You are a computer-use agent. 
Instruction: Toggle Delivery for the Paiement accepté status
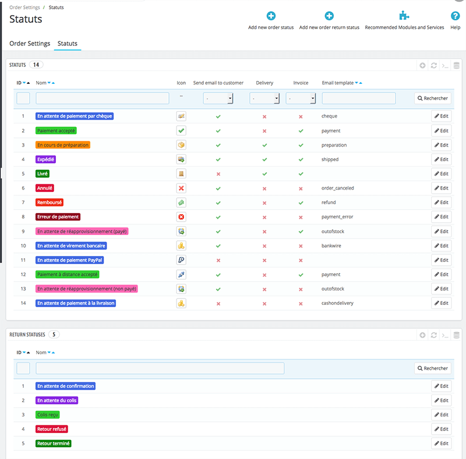pos(264,131)
